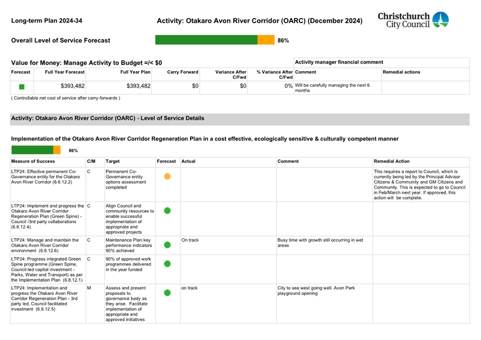Click the green square budget forecast indicator

point(22,87)
